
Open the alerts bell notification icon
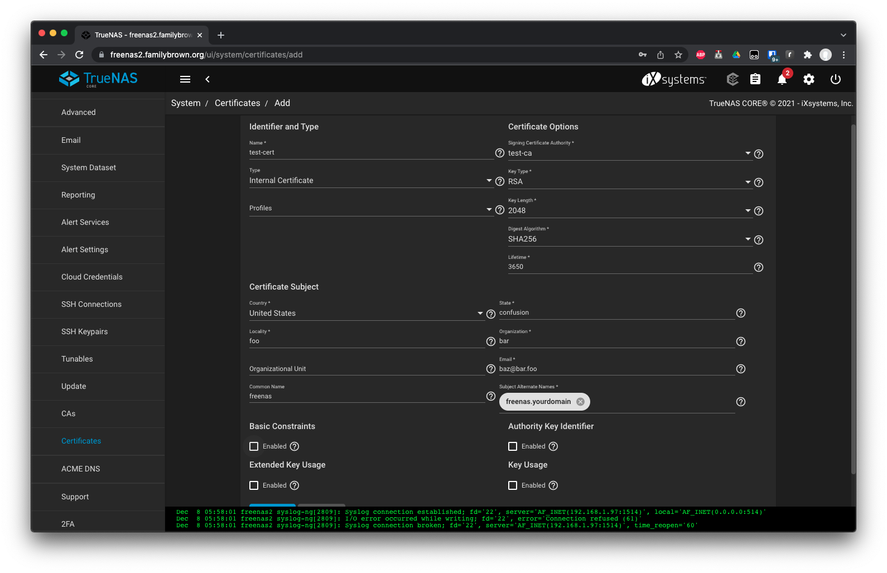click(x=782, y=80)
